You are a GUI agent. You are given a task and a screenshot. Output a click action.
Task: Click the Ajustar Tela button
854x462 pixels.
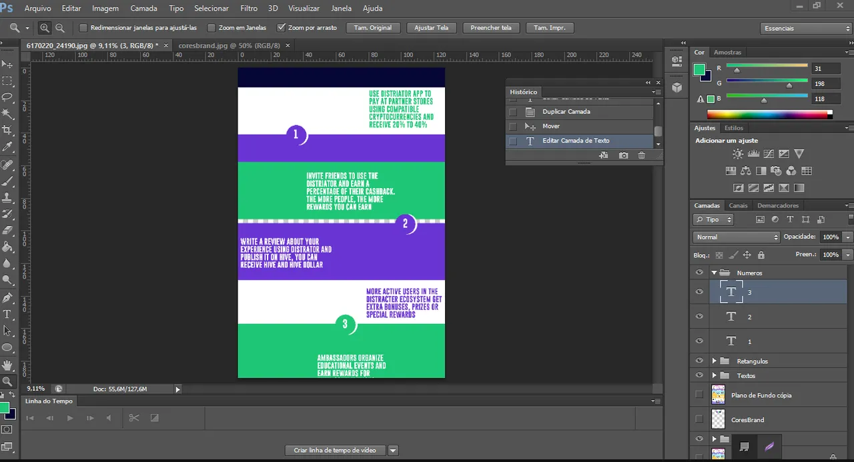pos(431,28)
